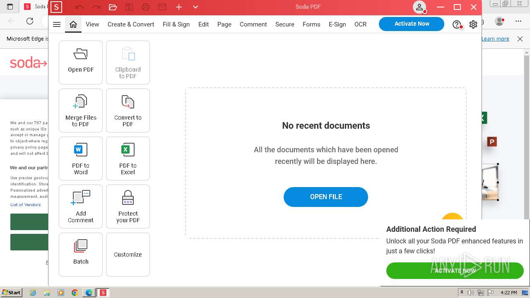Open Edge tab actions menu icon
Image resolution: width=530 pixels, height=298 pixels.
click(x=10, y=7)
